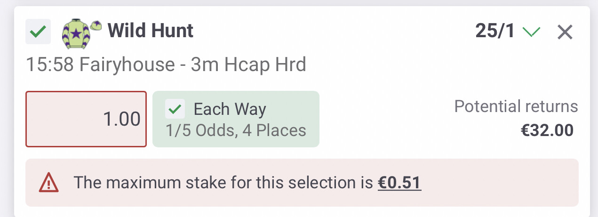This screenshot has width=598, height=217.
Task: Untick the Wild Hunt selection checkbox
Action: [x=38, y=32]
